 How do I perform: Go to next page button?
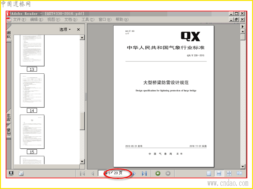[x=134, y=174]
